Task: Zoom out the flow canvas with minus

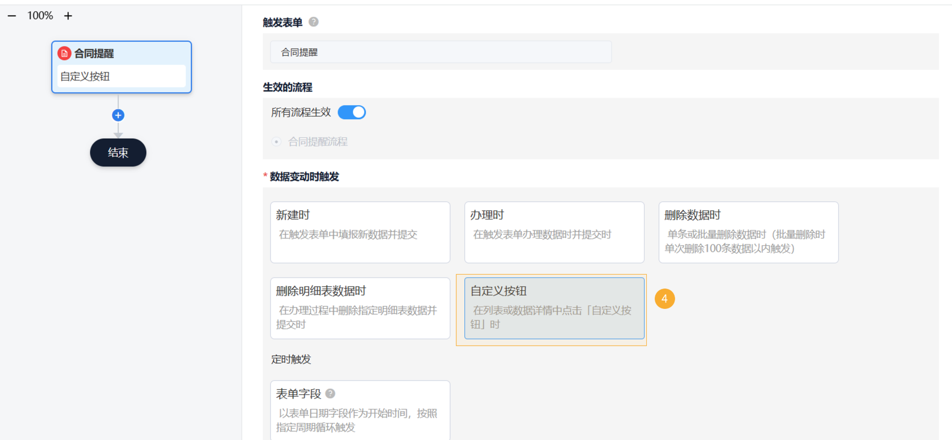Action: [x=12, y=16]
